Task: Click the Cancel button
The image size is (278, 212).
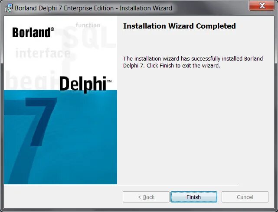Action: tap(245, 197)
